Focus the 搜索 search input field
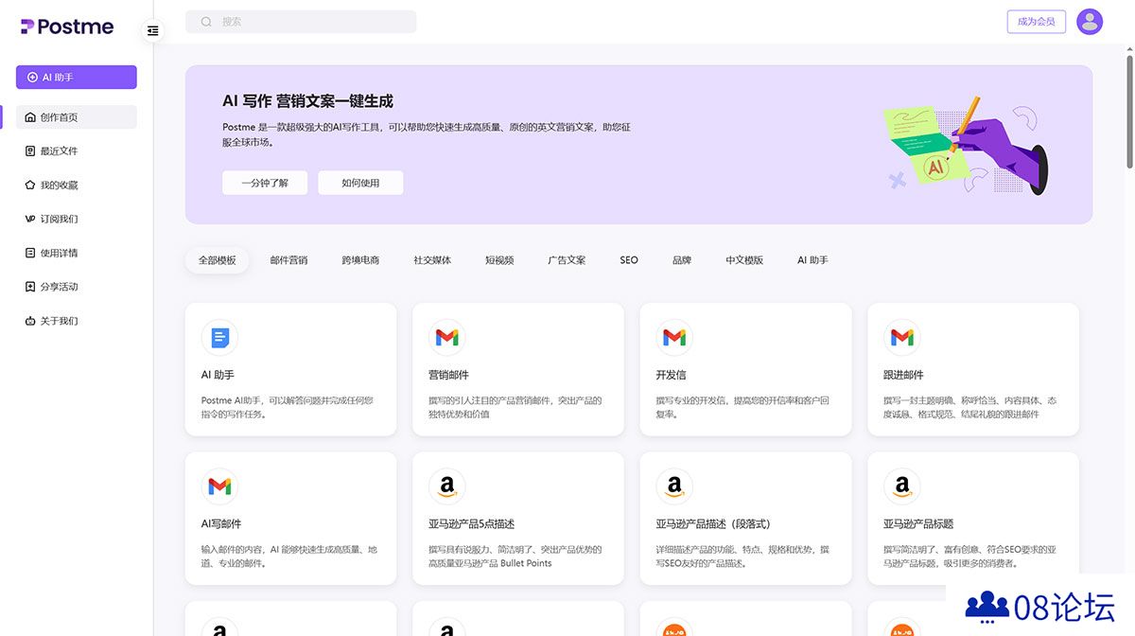Viewport: 1135px width, 636px height. [x=301, y=22]
